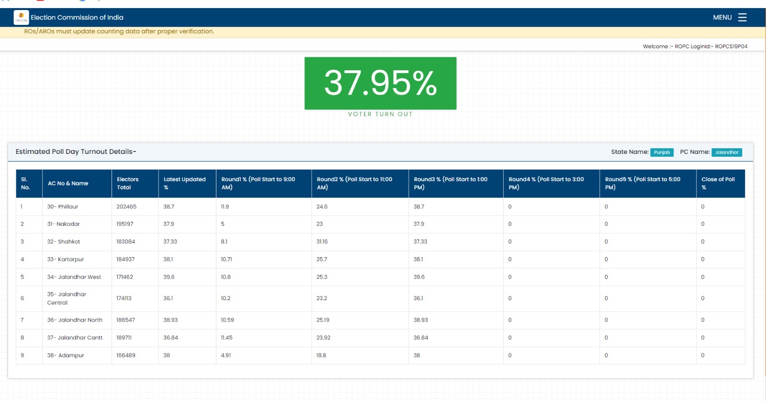
Task: Click Round1 value 11.9 for Phillaur
Action: (225, 206)
